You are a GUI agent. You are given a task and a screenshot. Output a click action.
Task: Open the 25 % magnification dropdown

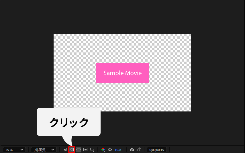[14, 150]
